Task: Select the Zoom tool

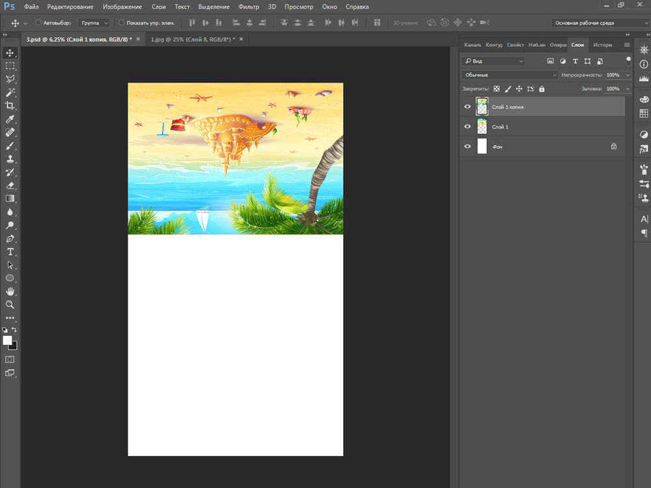Action: point(10,305)
